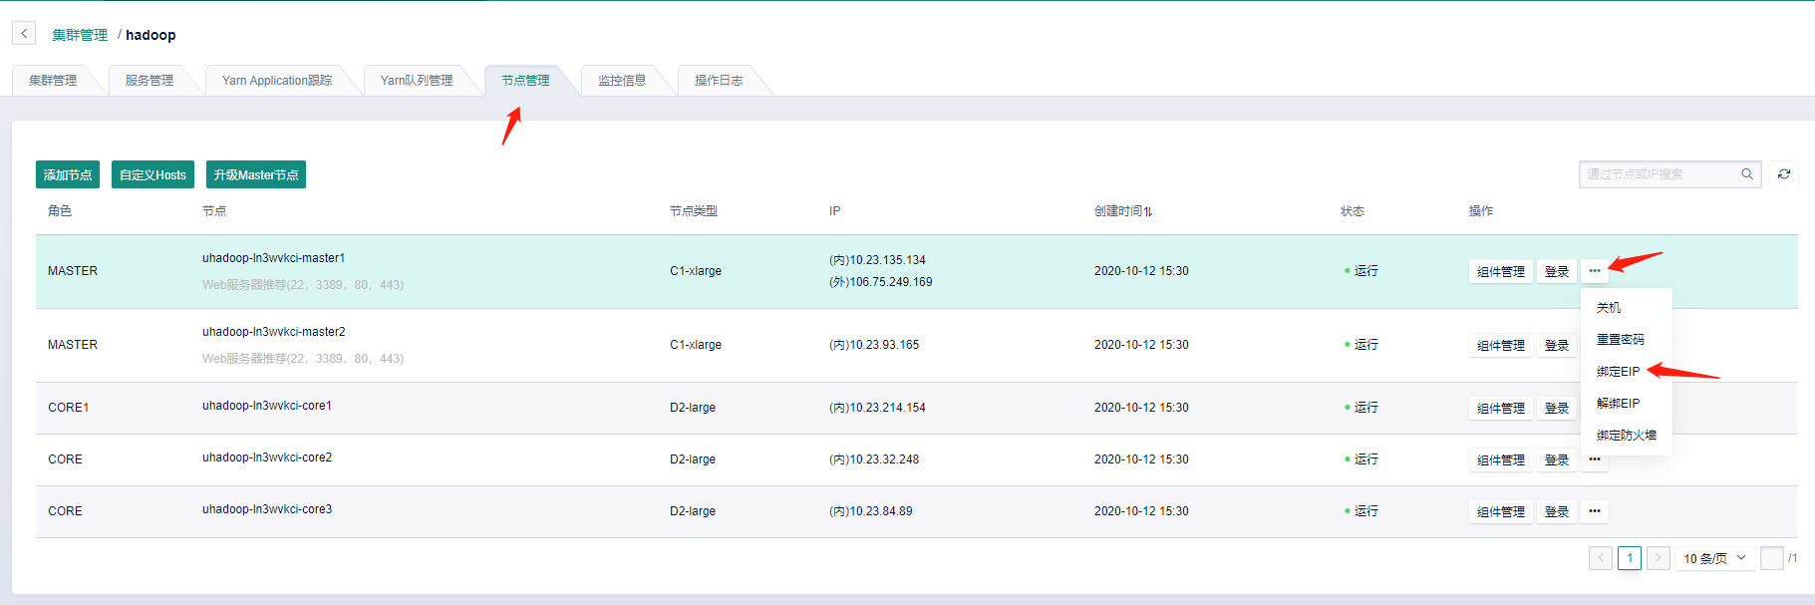Choose 重置密码 in the dropdown menu

coord(1620,340)
